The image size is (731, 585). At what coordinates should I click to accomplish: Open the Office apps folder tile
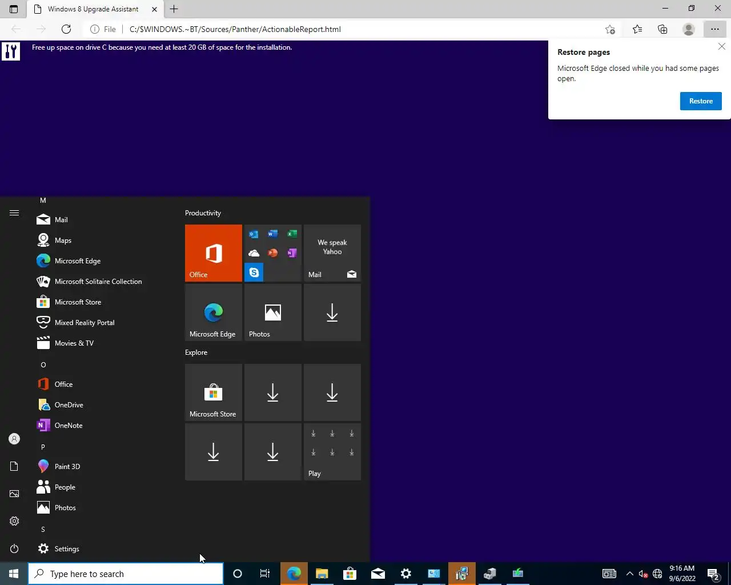tap(273, 253)
